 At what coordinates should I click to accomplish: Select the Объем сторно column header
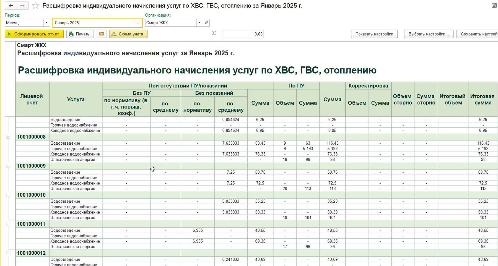[x=403, y=99]
